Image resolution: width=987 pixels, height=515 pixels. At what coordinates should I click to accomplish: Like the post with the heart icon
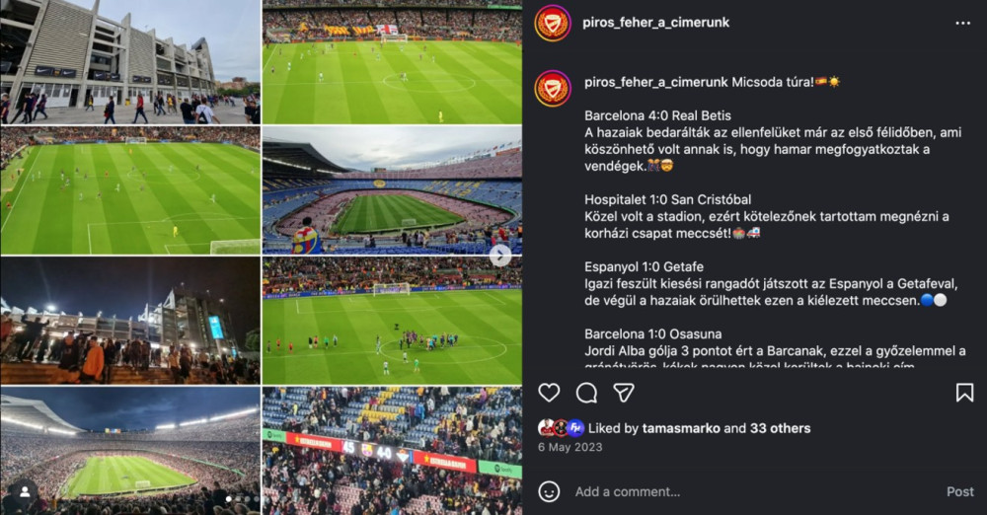point(549,393)
